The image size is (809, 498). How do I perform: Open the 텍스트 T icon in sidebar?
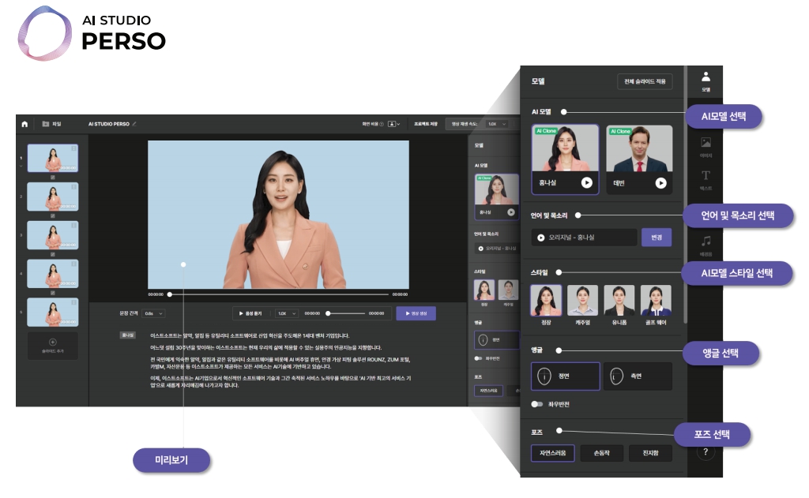(706, 180)
